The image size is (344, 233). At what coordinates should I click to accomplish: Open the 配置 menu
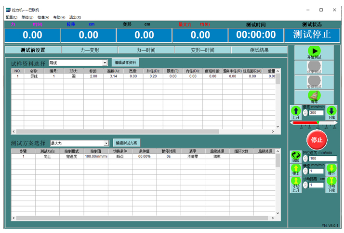(x=11, y=17)
